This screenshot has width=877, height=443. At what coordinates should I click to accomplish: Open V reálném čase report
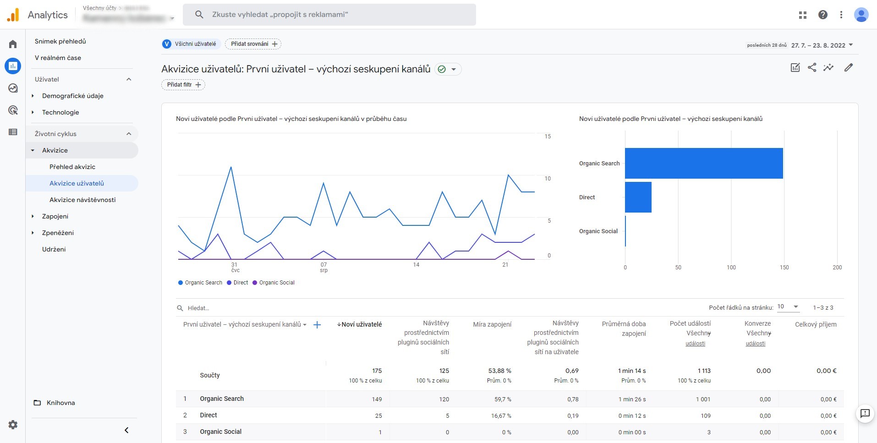(58, 58)
